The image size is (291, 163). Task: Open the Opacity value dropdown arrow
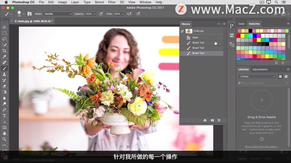(x=95, y=14)
